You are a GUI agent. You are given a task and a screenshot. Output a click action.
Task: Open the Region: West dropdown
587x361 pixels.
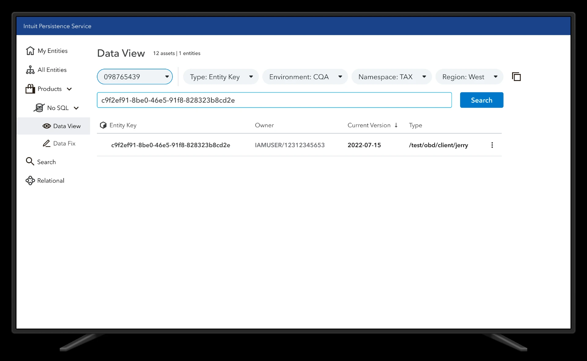pyautogui.click(x=469, y=77)
